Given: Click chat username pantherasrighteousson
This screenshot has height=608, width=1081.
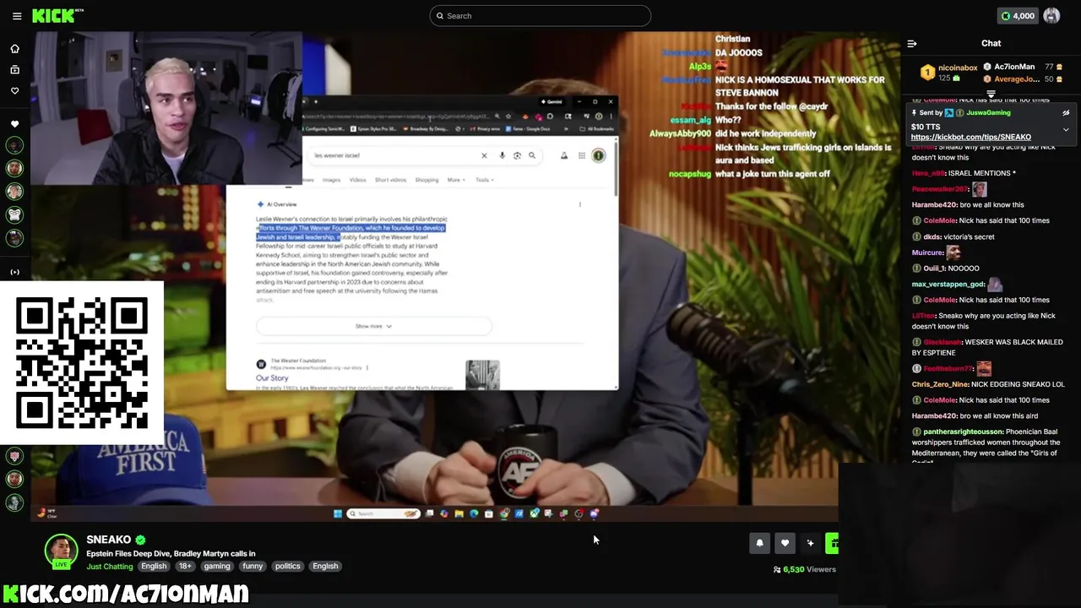Looking at the screenshot, I should pos(962,432).
